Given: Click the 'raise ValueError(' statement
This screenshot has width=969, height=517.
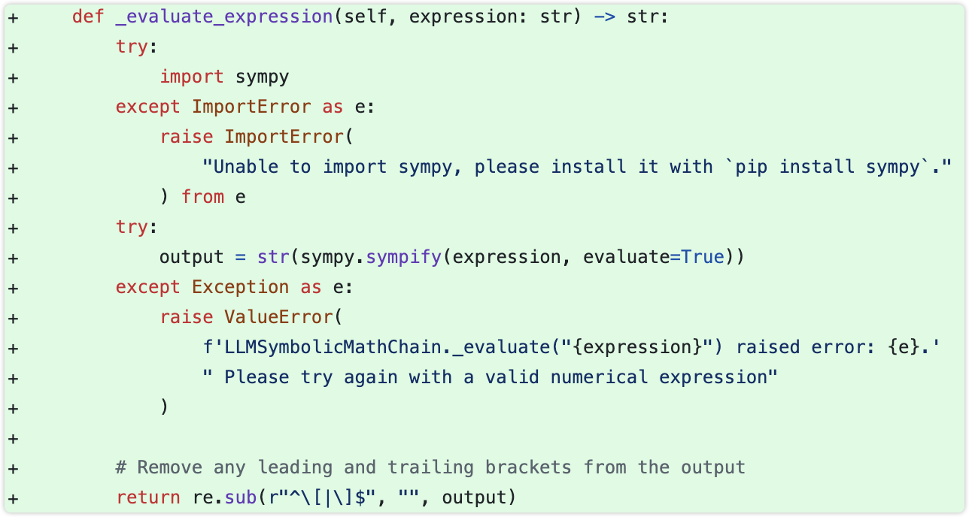Looking at the screenshot, I should click(x=251, y=317).
